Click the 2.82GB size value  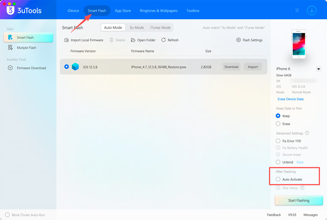tap(206, 67)
